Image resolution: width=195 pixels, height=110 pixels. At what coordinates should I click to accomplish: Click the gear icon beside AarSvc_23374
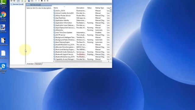pos(54,11)
